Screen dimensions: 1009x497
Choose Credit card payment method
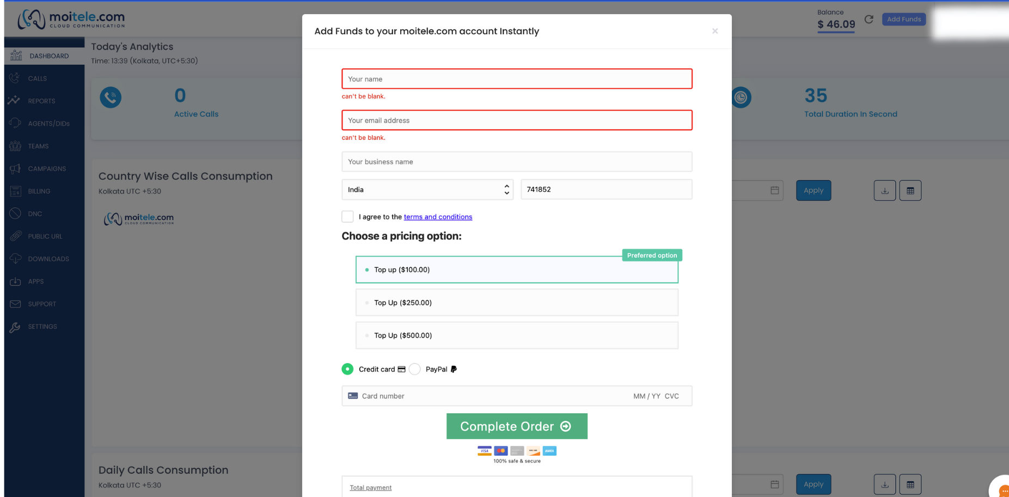347,369
